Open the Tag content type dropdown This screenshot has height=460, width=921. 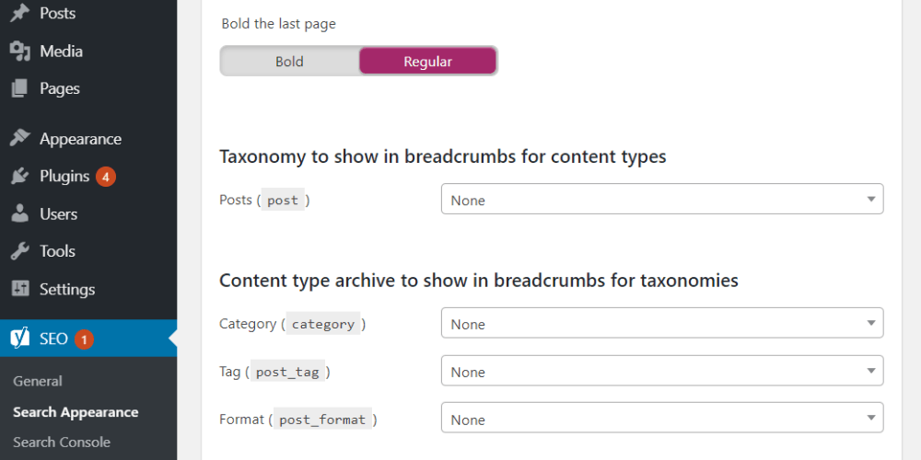point(661,372)
